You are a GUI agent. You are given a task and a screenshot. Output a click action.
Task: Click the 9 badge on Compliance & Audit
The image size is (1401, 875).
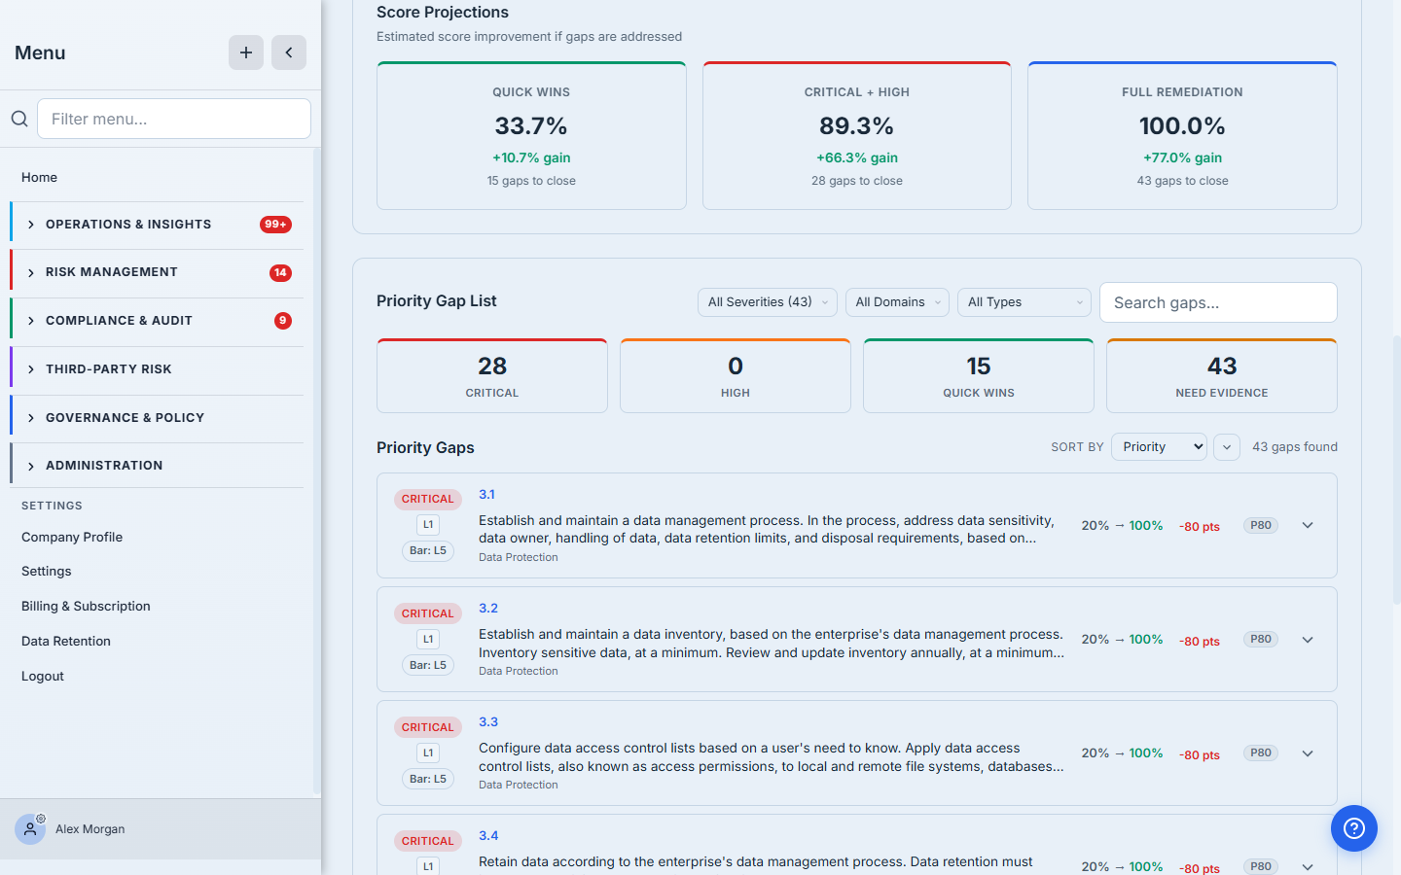pos(283,321)
